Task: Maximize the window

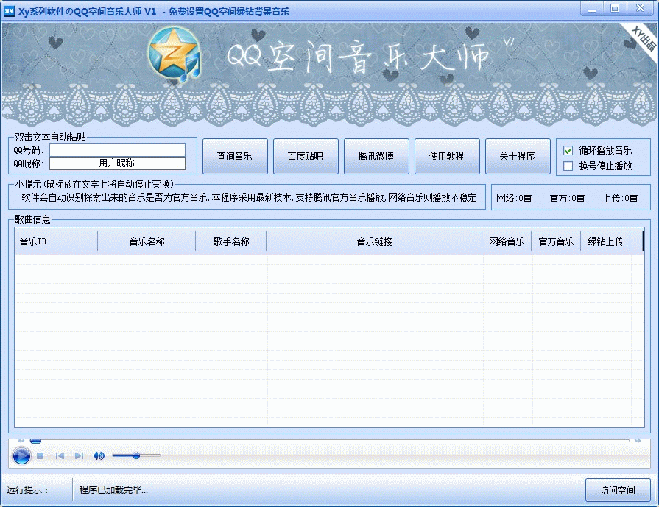Action: pyautogui.click(x=614, y=8)
